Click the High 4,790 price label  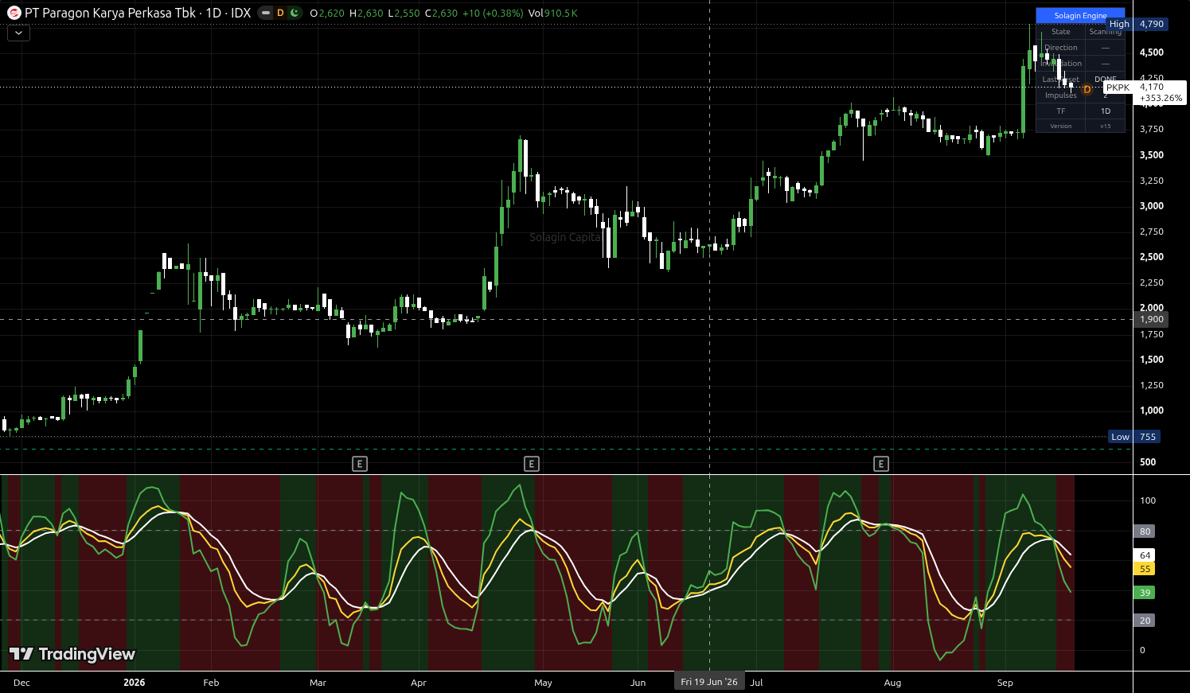[1137, 24]
